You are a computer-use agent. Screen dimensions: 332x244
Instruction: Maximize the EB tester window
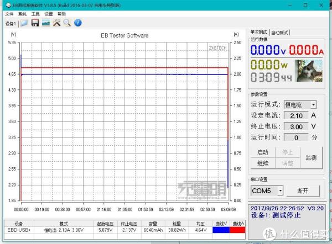(x=305, y=5)
